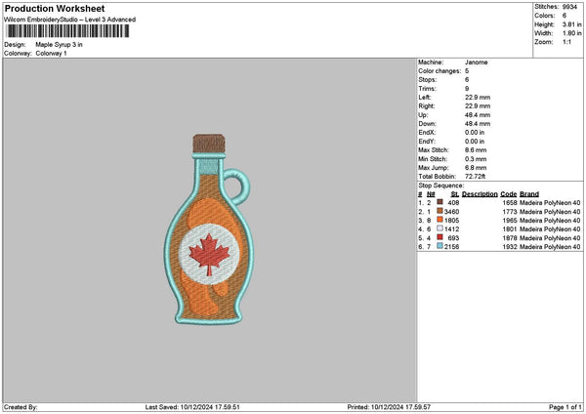
Task: Click the aqua thread color swatch 1932
Action: [439, 246]
